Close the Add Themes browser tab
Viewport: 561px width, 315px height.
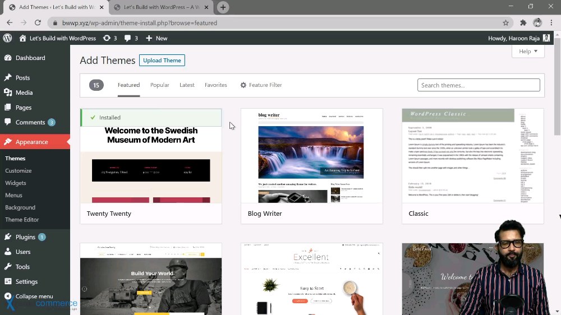pos(102,7)
